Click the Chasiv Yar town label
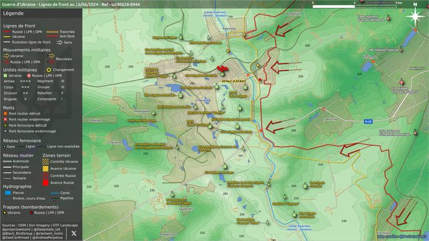Screen dimensions: 429x241 coord(203,100)
